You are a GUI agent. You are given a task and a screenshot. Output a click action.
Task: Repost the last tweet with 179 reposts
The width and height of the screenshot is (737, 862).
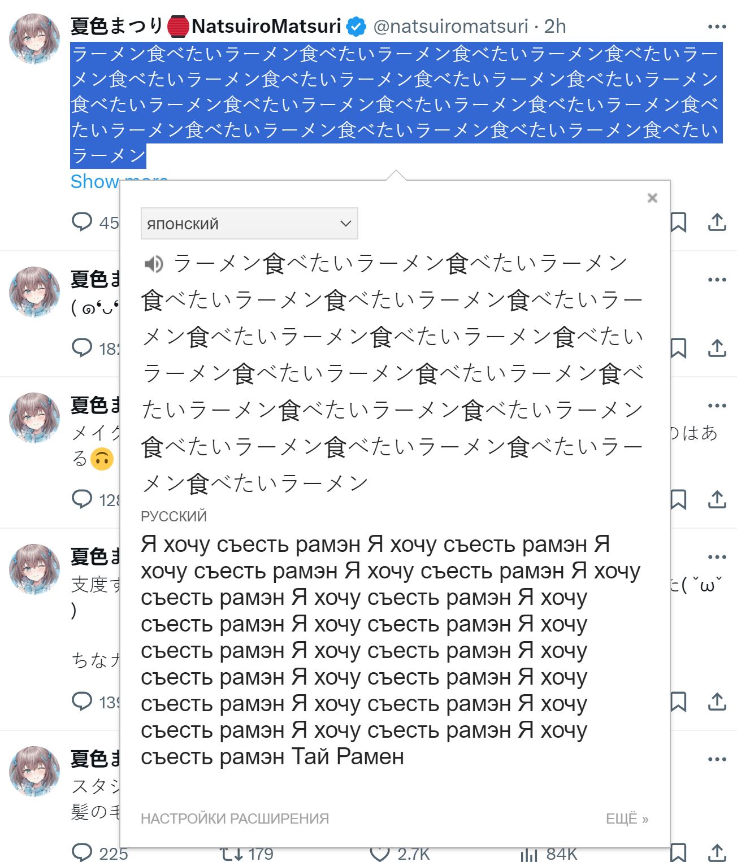(x=231, y=854)
